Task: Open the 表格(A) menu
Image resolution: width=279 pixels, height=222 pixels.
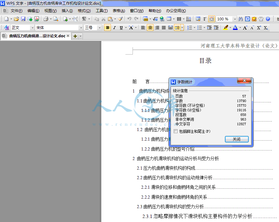Action: pyautogui.click(x=119, y=11)
